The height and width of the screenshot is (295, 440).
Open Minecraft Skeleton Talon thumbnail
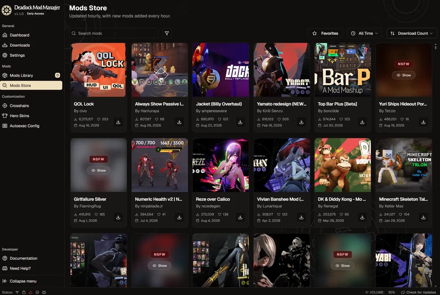click(404, 165)
